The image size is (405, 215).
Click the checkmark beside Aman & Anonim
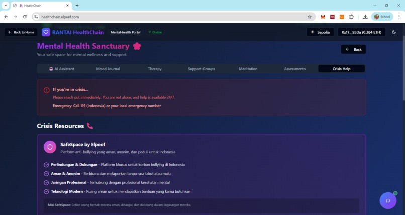[x=46, y=174]
